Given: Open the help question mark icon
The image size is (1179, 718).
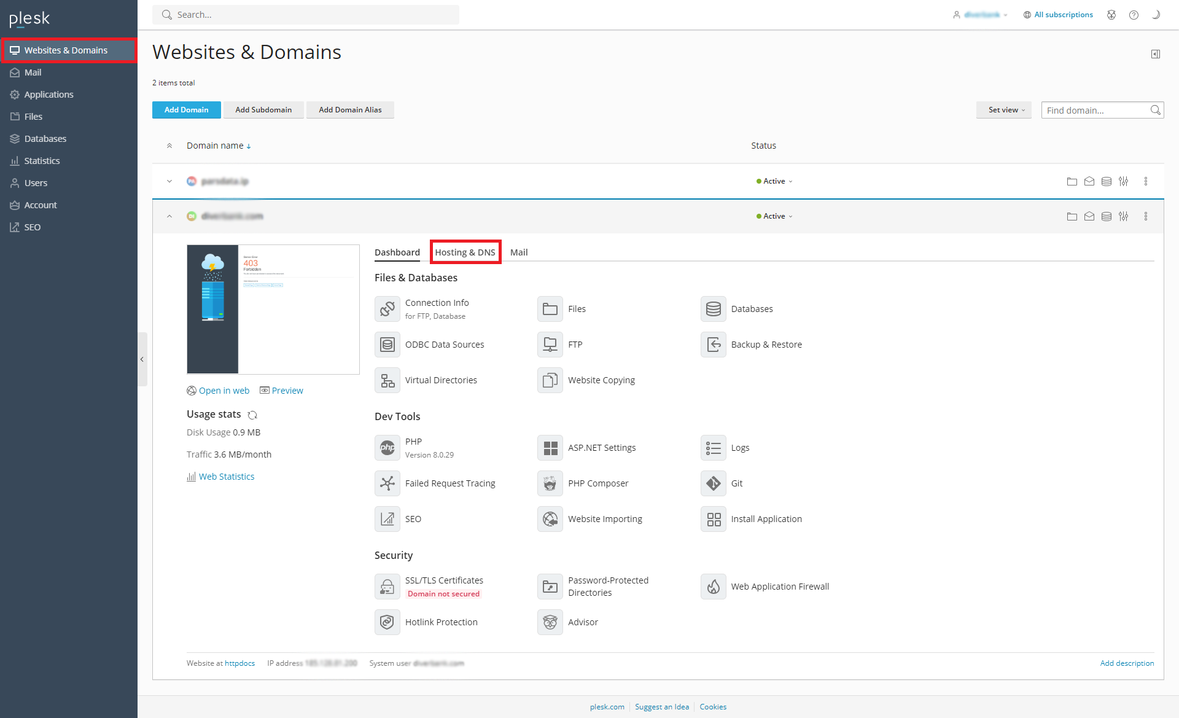Looking at the screenshot, I should tap(1134, 15).
